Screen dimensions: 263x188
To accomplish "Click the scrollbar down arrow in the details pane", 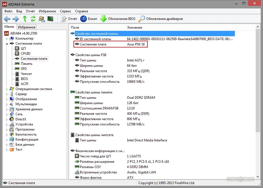I will [x=258, y=177].
